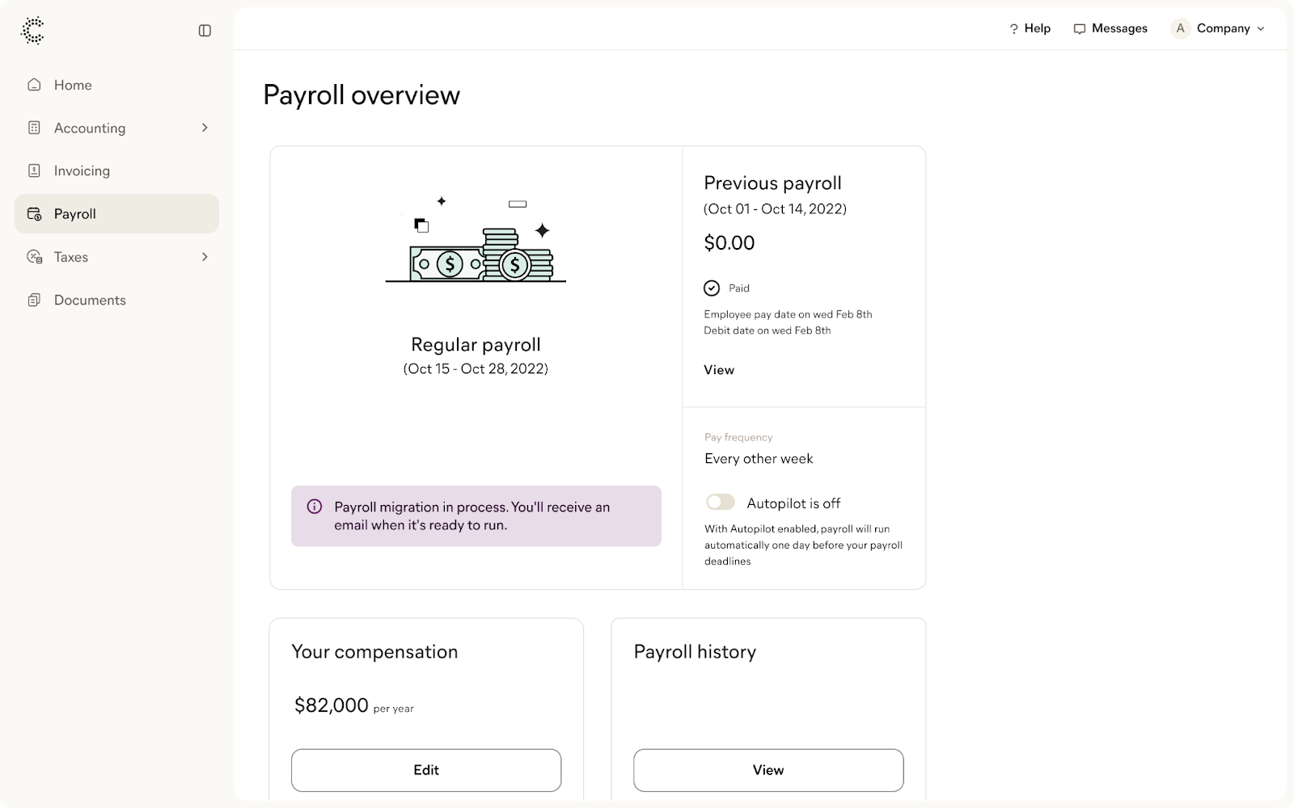
Task: Click the Accounting calculator icon
Action: click(34, 128)
